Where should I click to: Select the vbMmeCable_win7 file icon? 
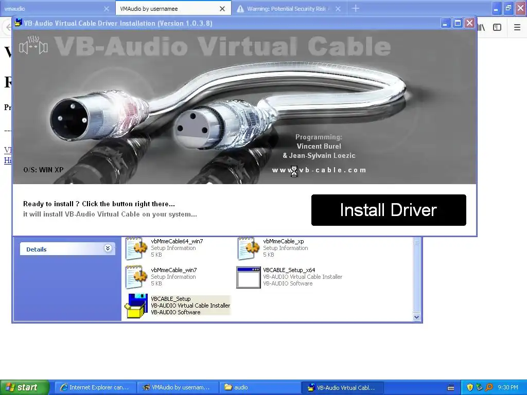point(136,277)
